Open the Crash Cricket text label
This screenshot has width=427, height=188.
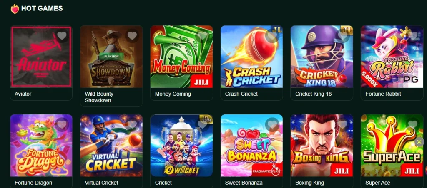[x=241, y=94]
